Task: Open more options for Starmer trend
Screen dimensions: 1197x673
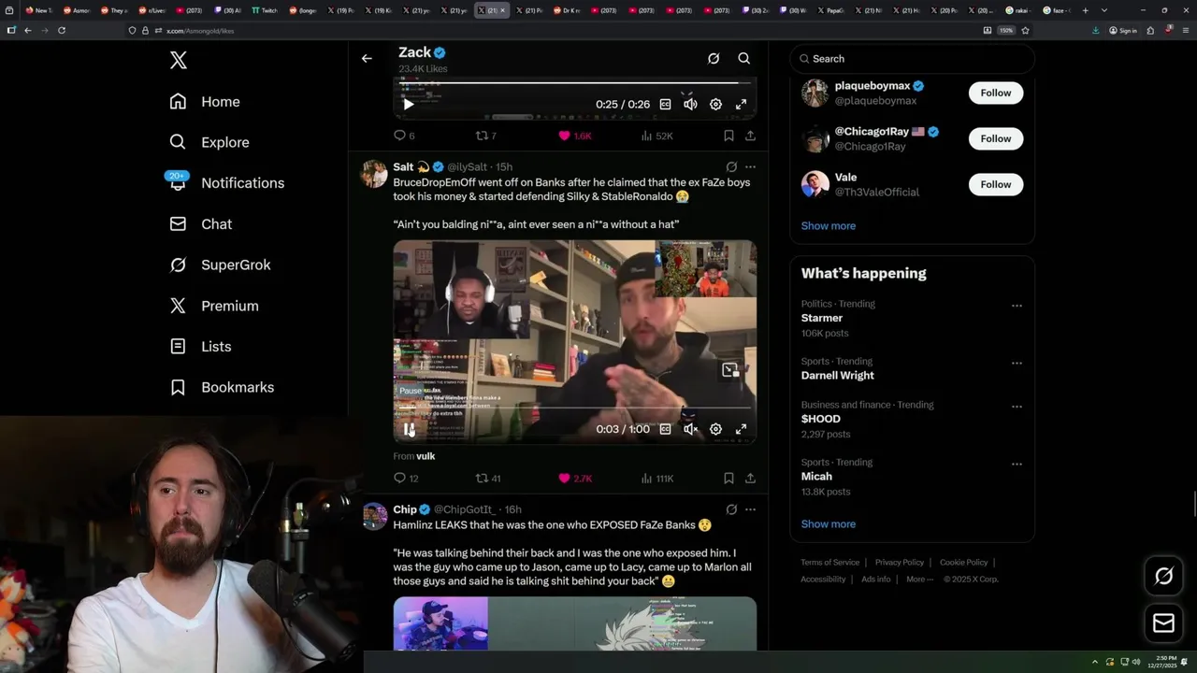Action: (x=1017, y=306)
